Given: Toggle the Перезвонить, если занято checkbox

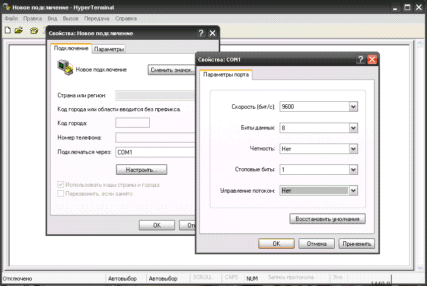Looking at the screenshot, I should (x=61, y=193).
